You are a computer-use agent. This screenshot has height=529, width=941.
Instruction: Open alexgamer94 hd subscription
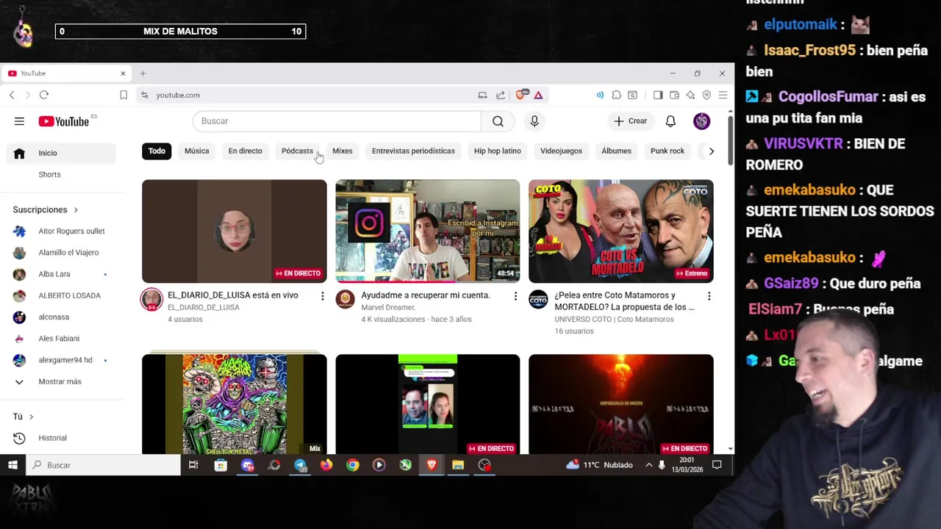(x=62, y=360)
